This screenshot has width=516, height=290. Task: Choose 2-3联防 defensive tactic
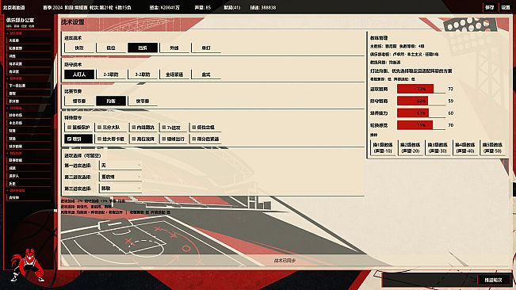coord(111,74)
